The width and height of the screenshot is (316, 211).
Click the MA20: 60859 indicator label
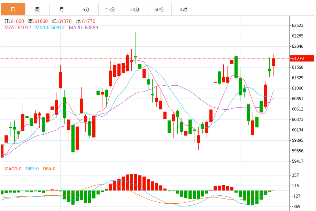tap(83, 28)
